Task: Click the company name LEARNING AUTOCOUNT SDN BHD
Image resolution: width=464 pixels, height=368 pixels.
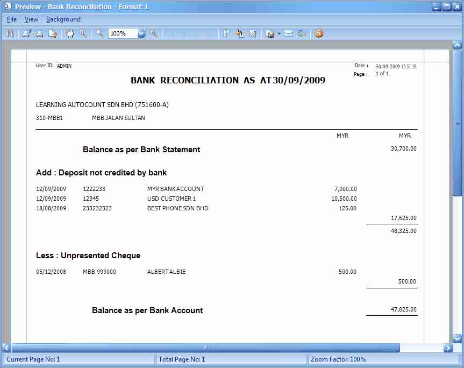Action: (x=102, y=105)
